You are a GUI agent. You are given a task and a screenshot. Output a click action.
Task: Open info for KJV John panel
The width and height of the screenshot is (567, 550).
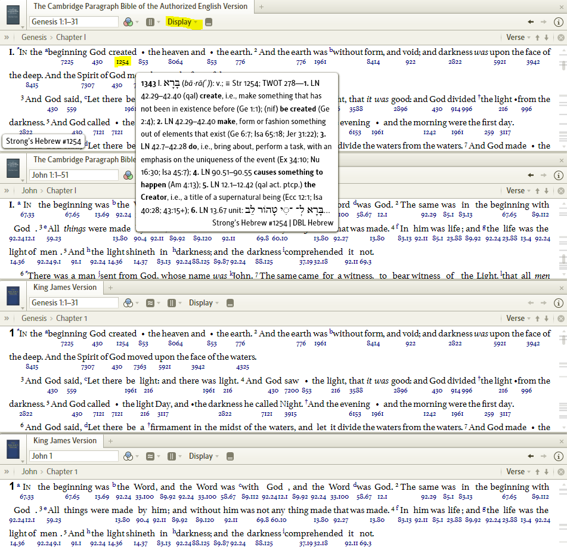558,456
